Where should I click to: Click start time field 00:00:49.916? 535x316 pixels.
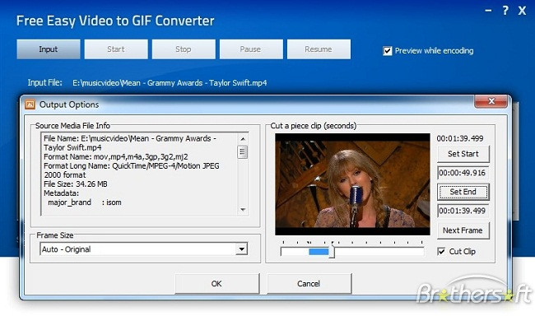coord(463,173)
